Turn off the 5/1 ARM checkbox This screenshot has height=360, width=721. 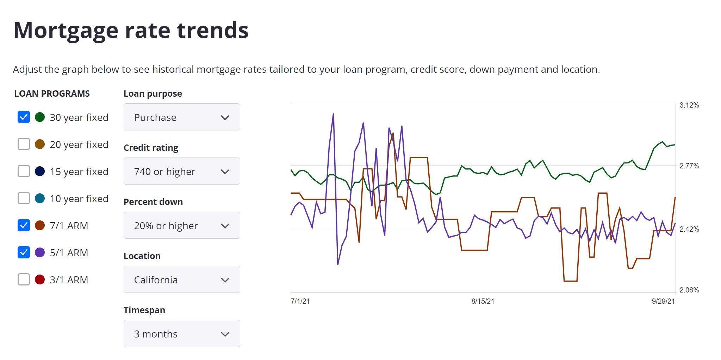point(24,252)
